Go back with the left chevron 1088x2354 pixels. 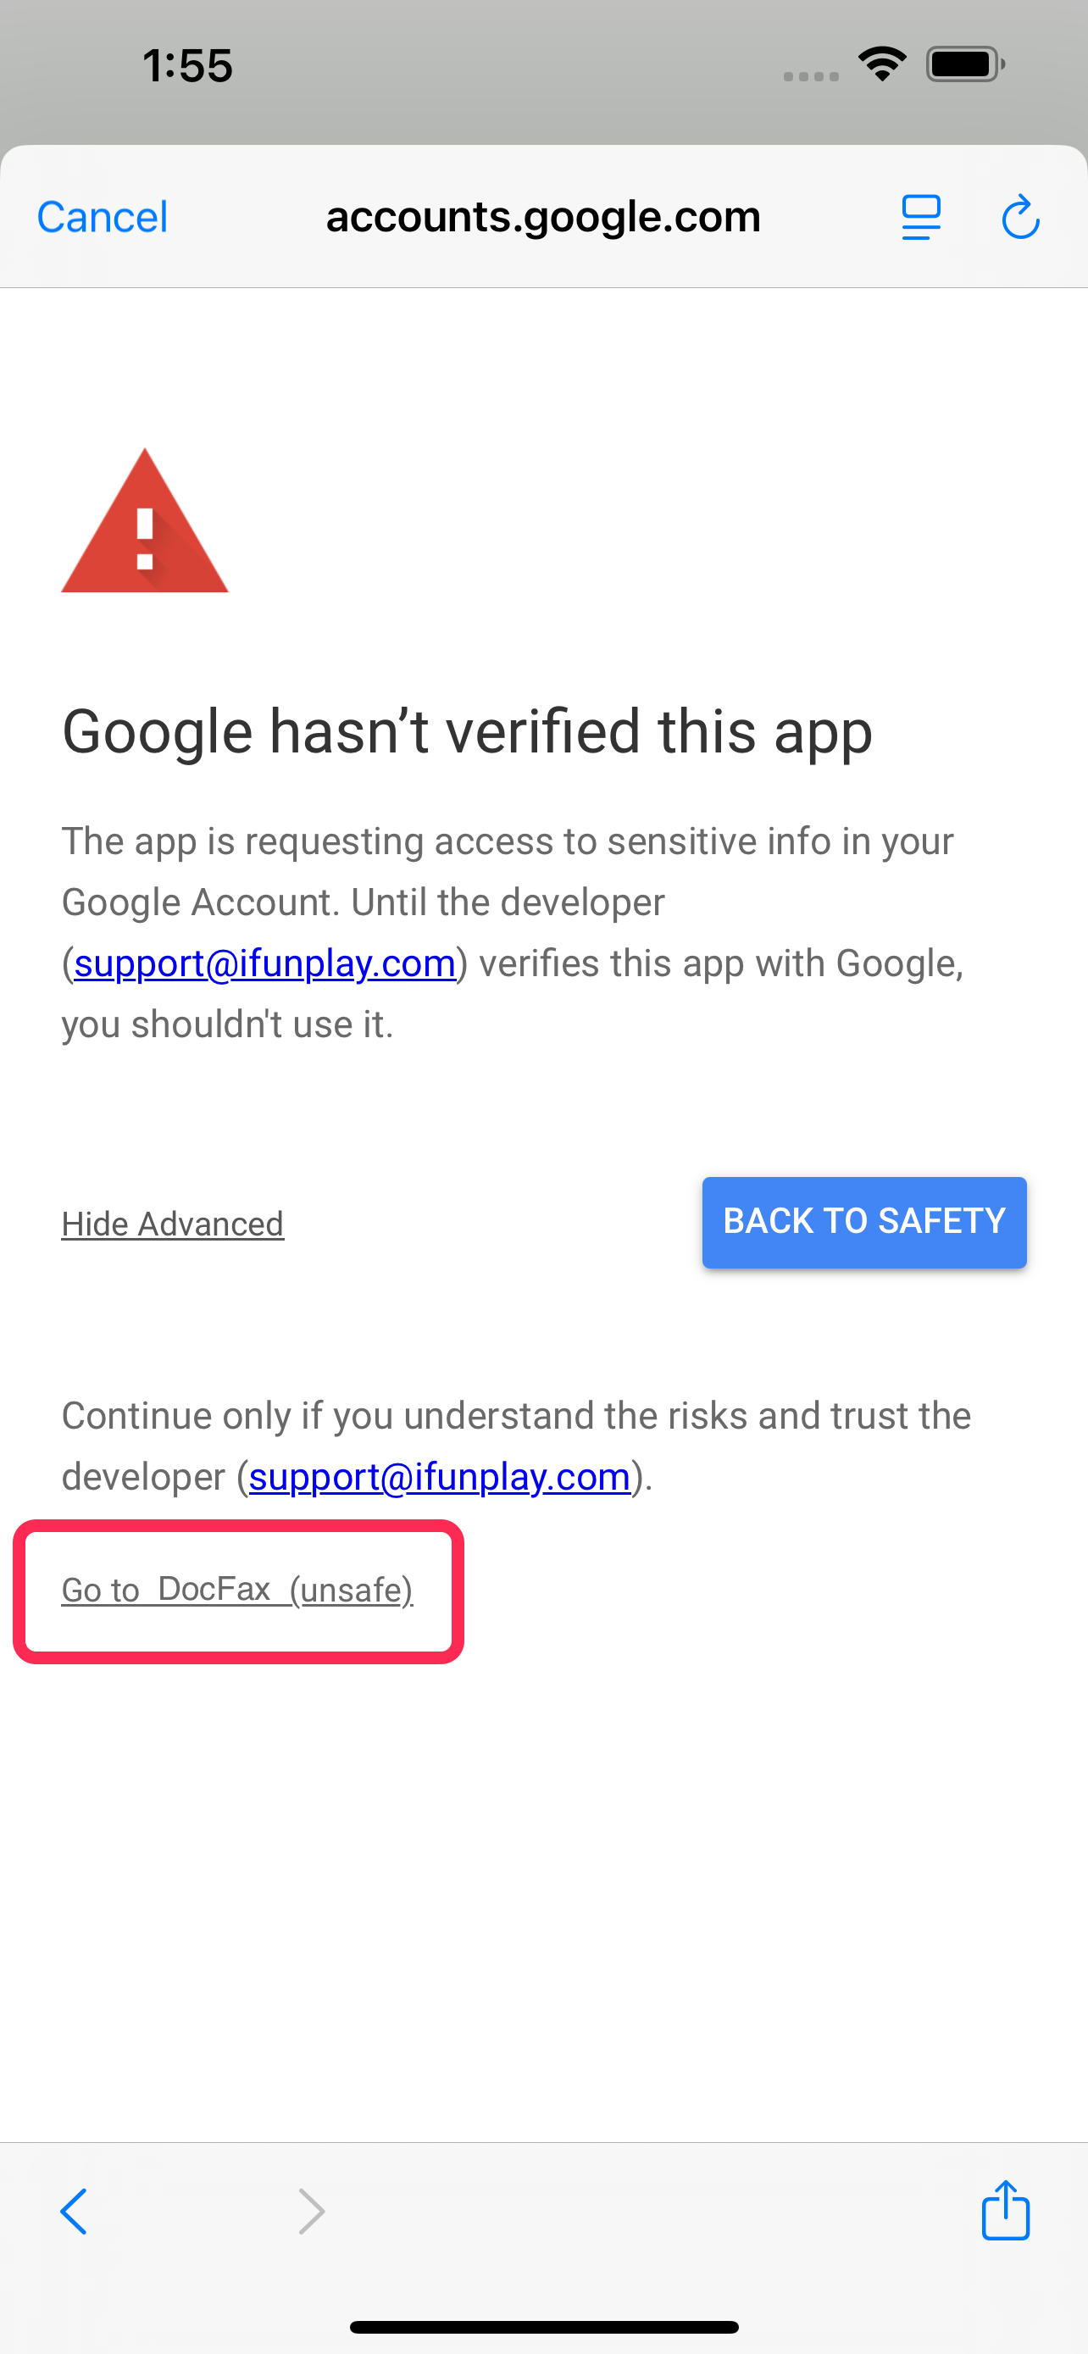(74, 2212)
